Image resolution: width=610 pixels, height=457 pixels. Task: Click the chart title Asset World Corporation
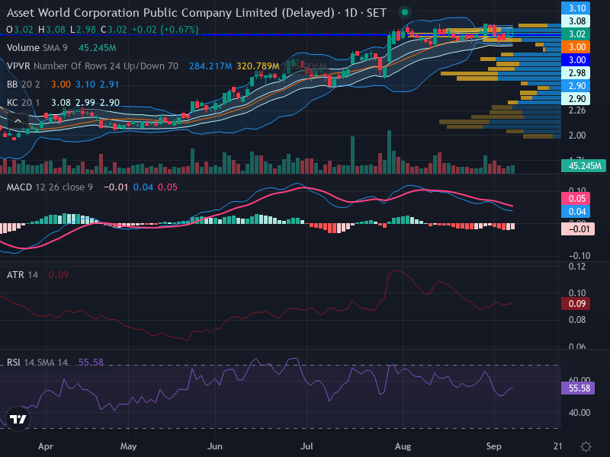(170, 13)
